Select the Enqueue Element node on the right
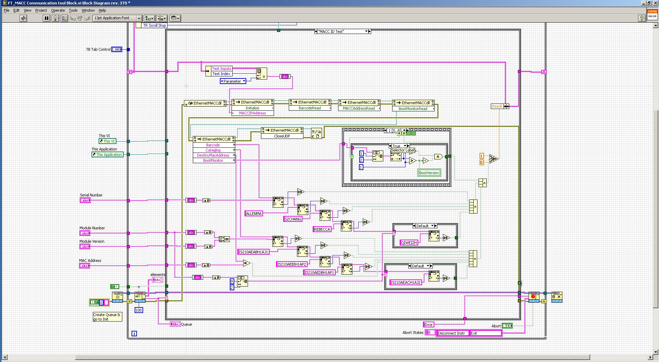The height and width of the screenshot is (362, 659). pyautogui.click(x=534, y=297)
